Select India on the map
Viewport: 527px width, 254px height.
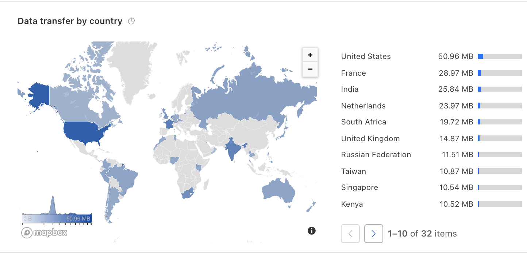(232, 150)
